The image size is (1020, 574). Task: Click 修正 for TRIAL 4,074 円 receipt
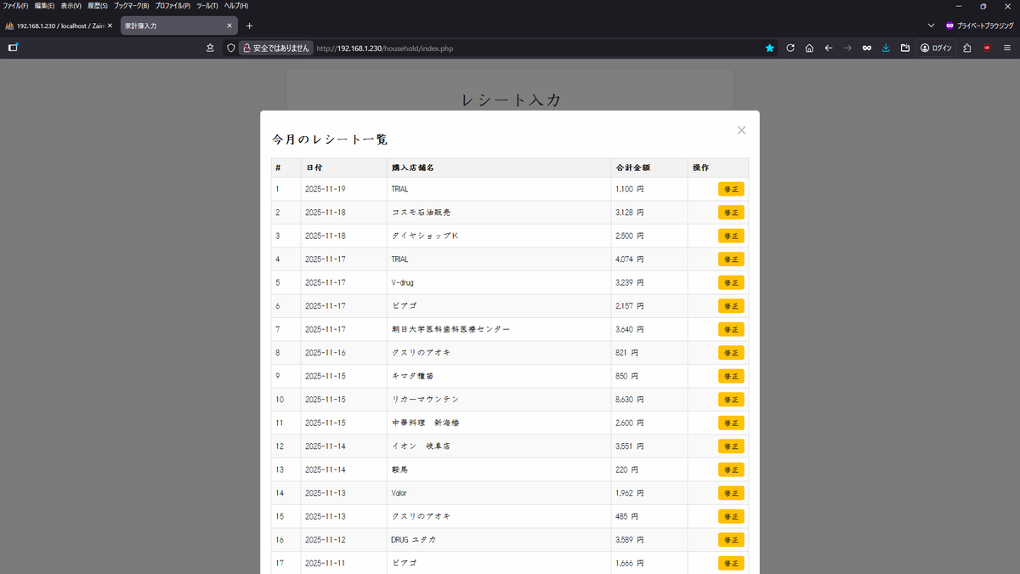pos(731,259)
